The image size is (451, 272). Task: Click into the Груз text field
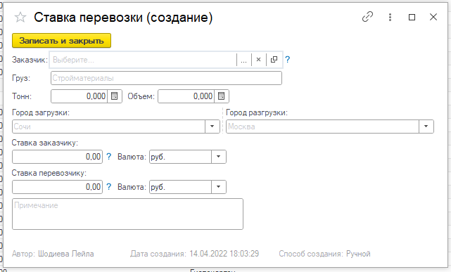pos(166,78)
